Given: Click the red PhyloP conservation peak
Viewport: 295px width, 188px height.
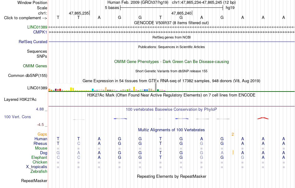Looking at the screenshot, I should [263, 118].
